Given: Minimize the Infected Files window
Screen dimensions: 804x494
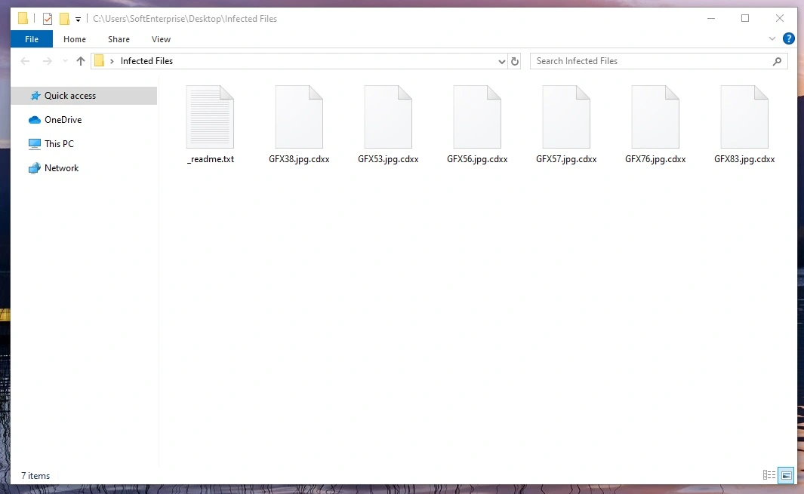Looking at the screenshot, I should coord(711,18).
